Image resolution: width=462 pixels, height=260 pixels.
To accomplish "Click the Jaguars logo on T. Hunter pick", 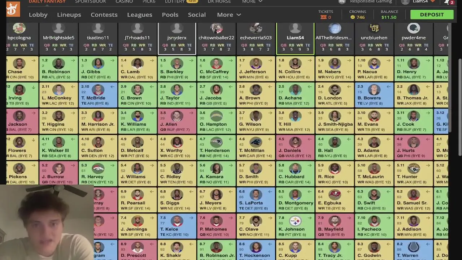I will point(414,169).
